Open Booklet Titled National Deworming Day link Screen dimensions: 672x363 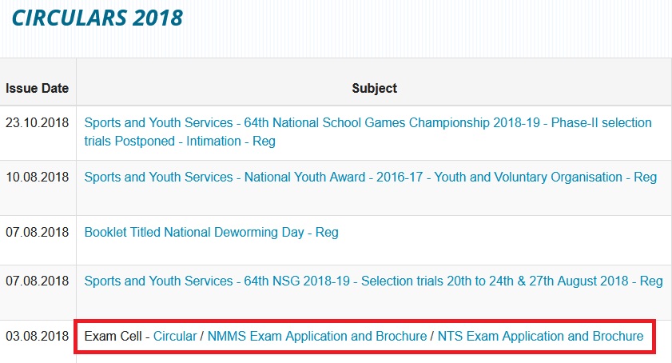(211, 232)
